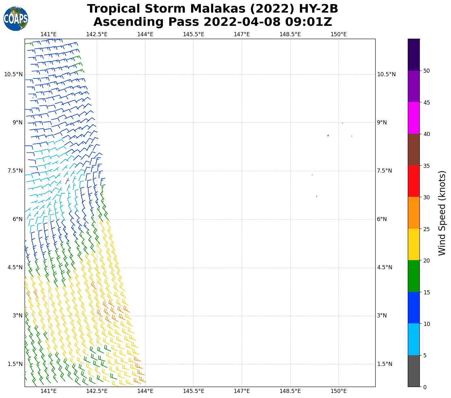This screenshot has height=398, width=451.
Task: Select the green 15–20 knots colorbar segment
Action: 413,276
